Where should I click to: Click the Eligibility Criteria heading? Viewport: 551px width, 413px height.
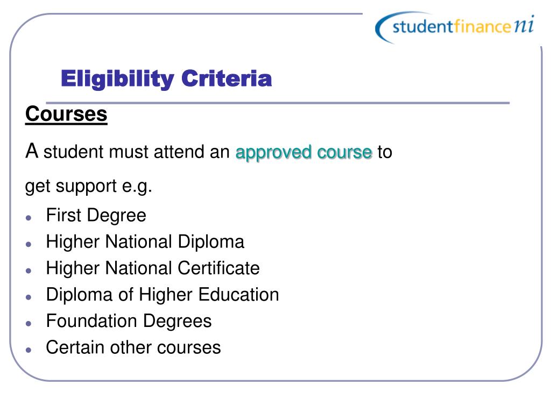pyautogui.click(x=166, y=79)
